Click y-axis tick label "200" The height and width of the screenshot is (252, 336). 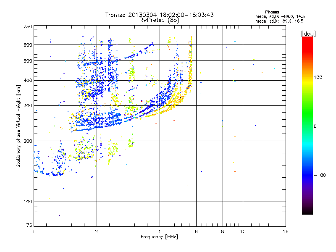coord(28,141)
